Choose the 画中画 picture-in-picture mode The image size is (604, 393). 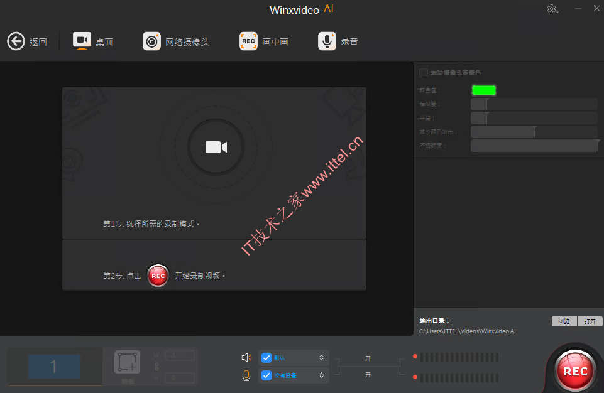coord(264,41)
